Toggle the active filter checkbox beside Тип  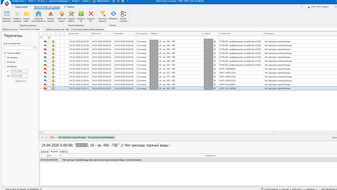(x=46, y=137)
